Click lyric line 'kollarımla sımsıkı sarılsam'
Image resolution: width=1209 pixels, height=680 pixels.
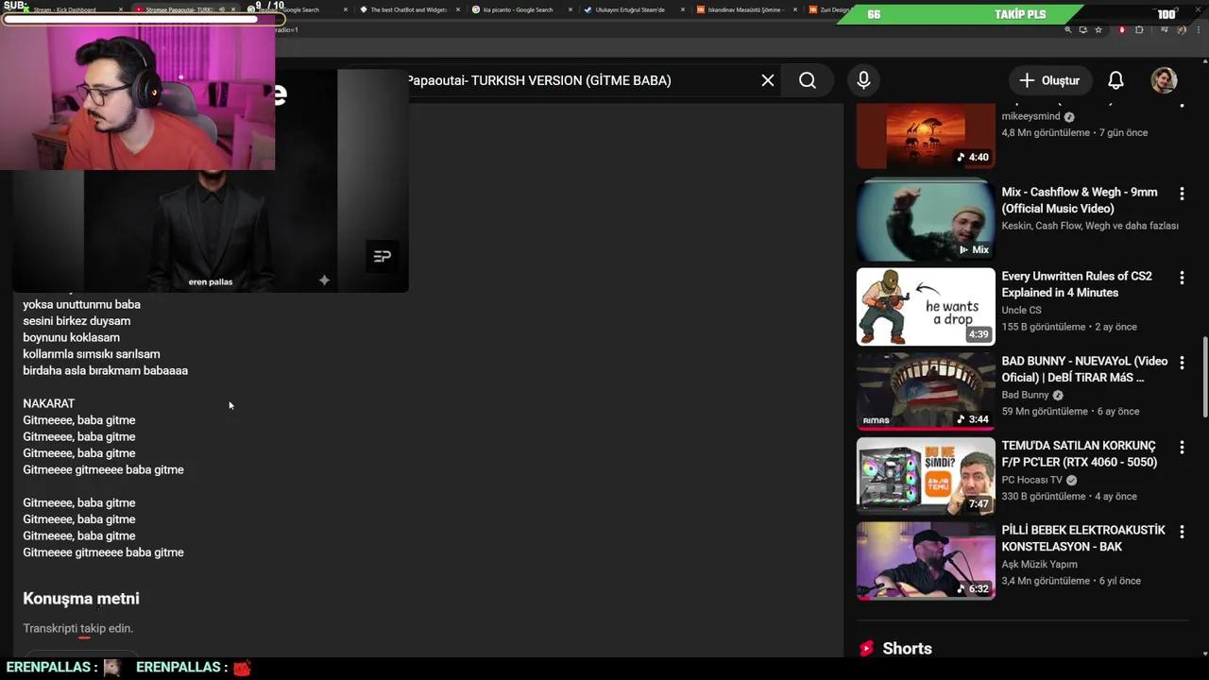pos(92,354)
